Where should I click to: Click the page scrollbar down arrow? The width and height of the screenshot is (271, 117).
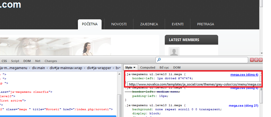click(261, 53)
